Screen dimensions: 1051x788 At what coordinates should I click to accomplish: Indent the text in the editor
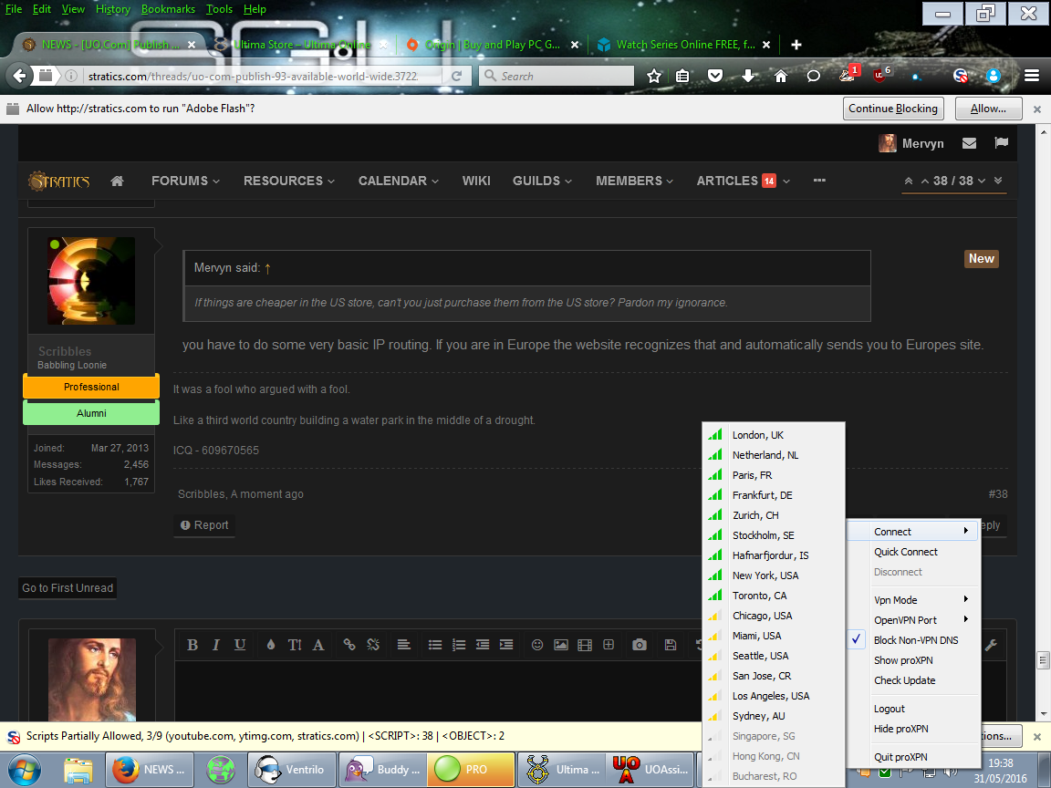[x=506, y=645]
